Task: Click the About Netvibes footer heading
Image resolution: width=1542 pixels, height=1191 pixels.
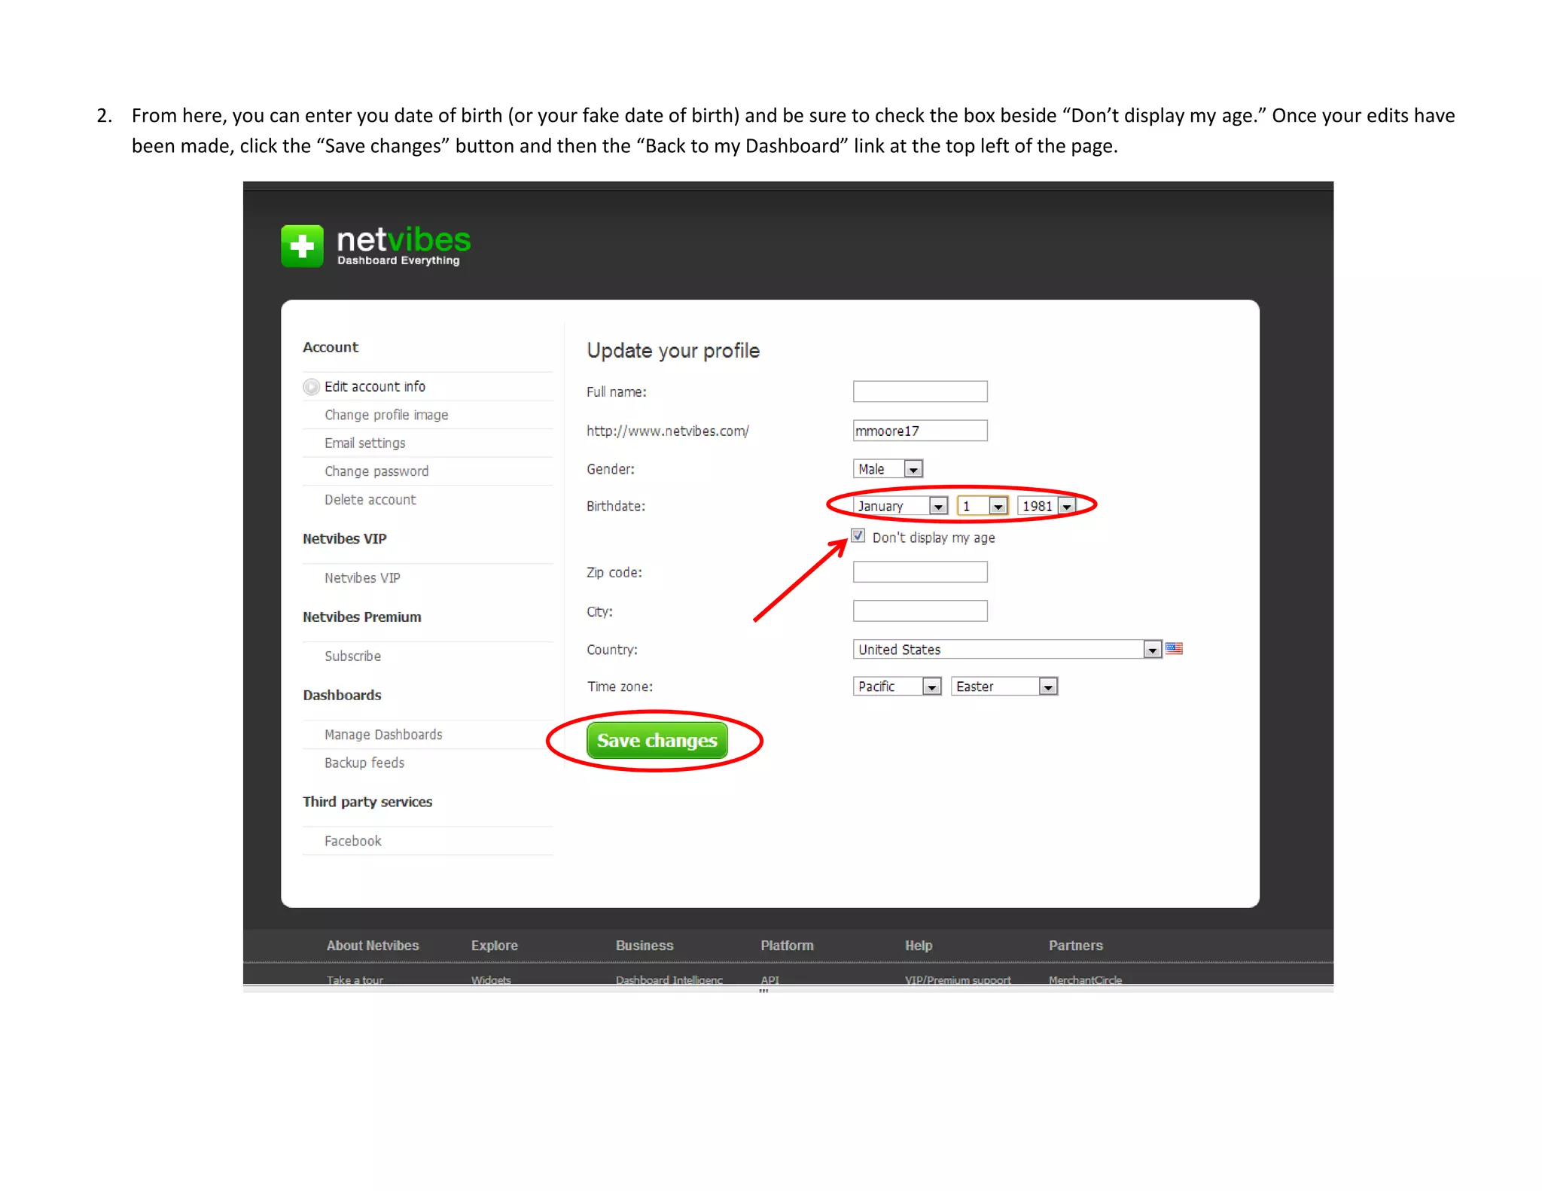Action: (x=373, y=946)
